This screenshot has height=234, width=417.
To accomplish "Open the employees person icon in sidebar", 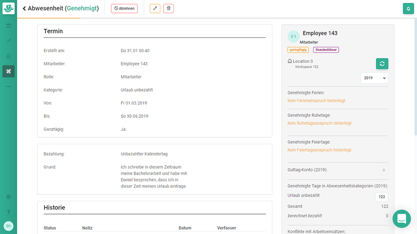I will (x=8, y=56).
